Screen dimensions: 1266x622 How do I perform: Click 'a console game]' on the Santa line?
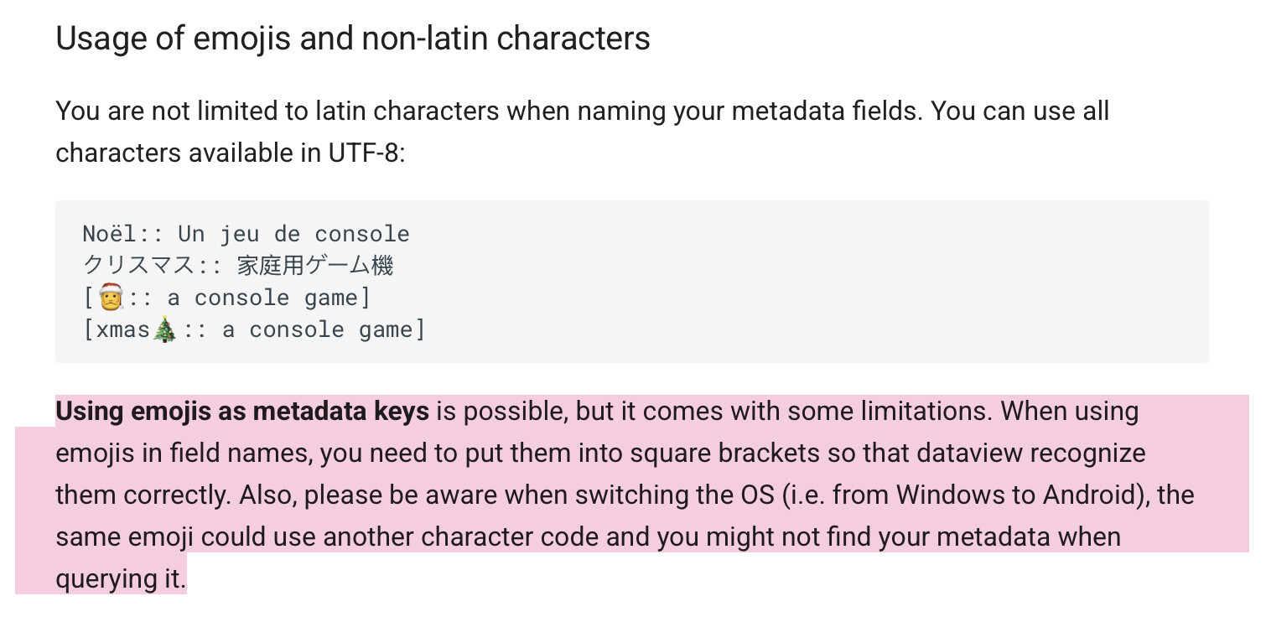point(268,298)
